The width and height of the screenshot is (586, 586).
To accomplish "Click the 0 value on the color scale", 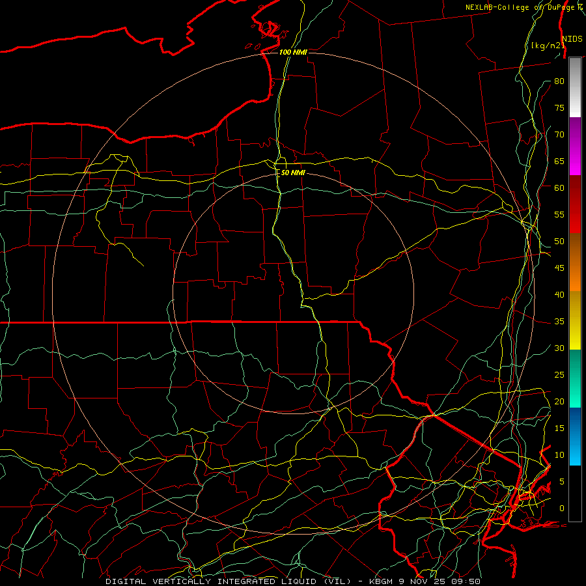I will click(562, 509).
